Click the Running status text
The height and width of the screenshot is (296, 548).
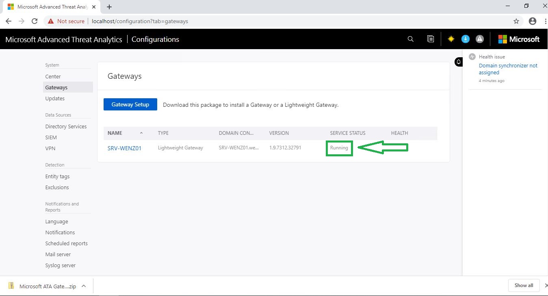pyautogui.click(x=339, y=148)
